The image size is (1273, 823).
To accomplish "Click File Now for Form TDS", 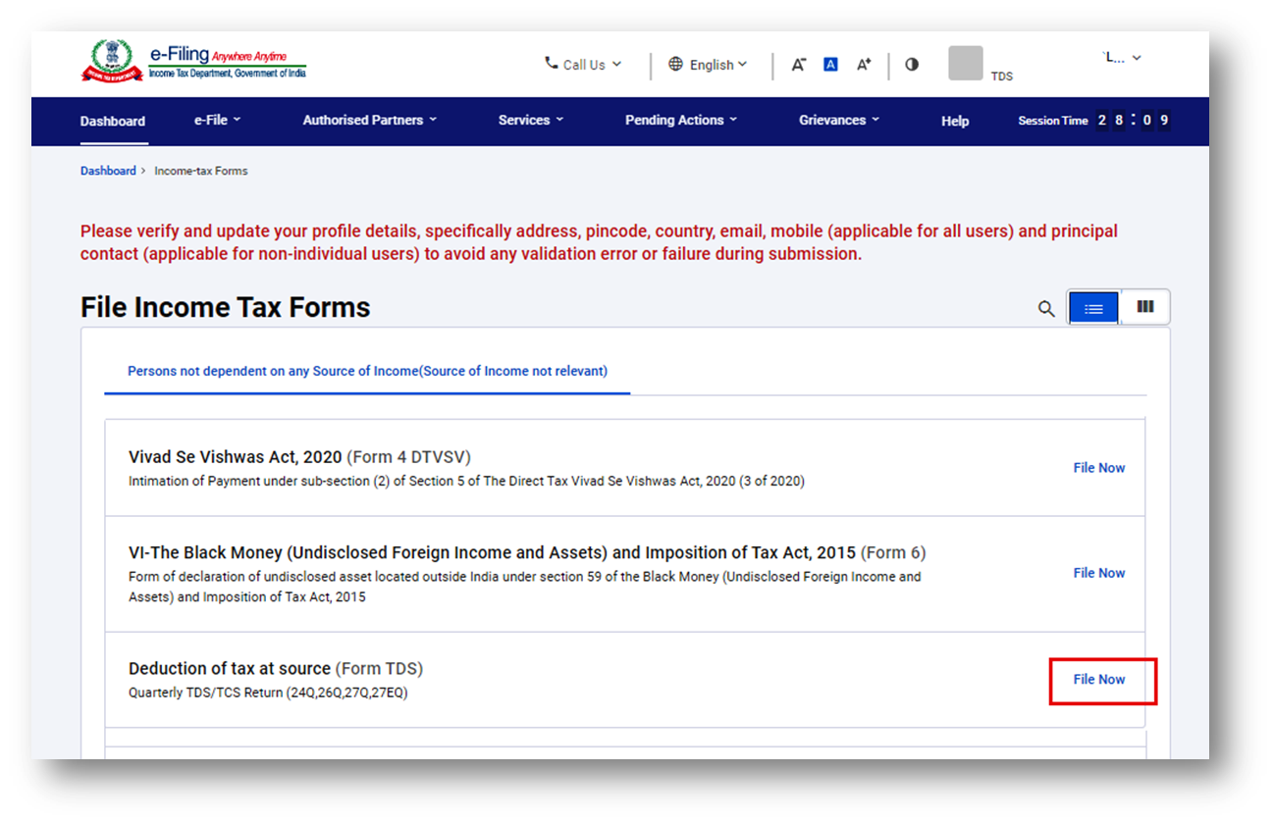I will coord(1099,681).
